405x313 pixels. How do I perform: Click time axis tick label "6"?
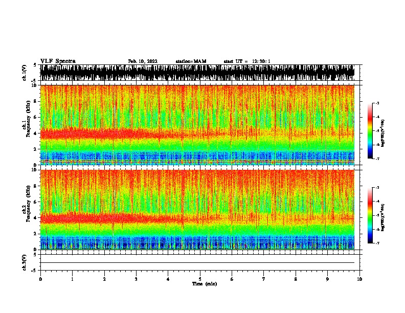click(x=232, y=279)
